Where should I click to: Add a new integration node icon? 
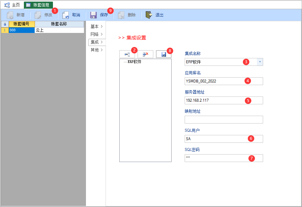pos(127,54)
